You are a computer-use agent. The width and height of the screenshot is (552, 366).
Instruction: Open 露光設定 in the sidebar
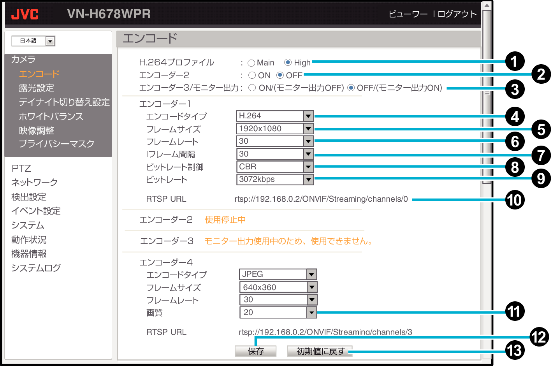click(x=36, y=88)
